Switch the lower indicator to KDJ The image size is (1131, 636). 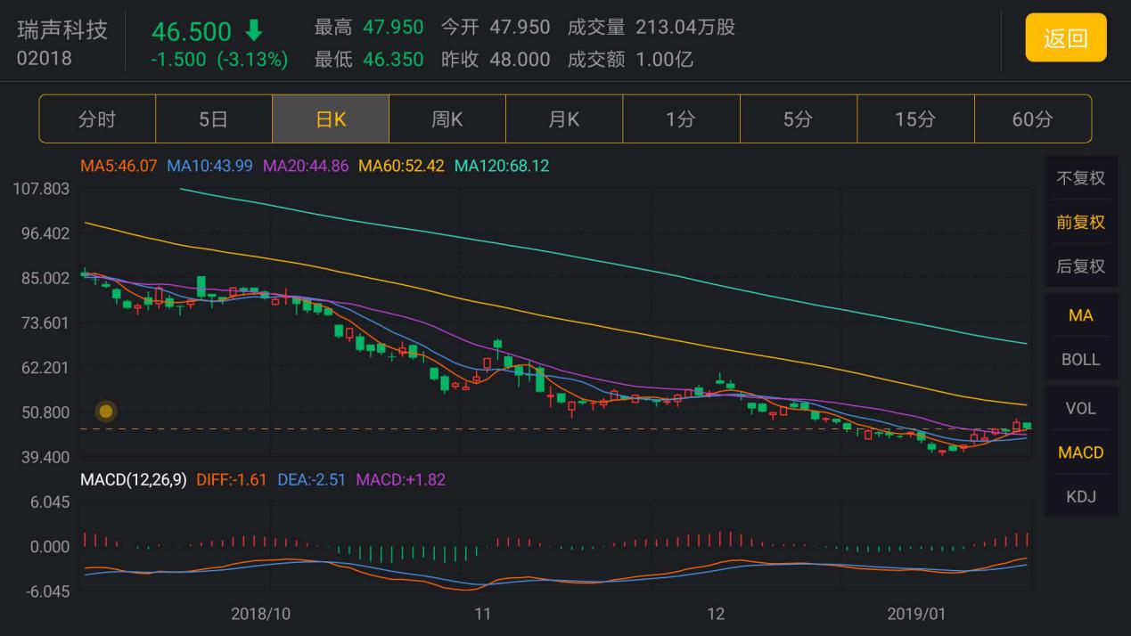(x=1080, y=496)
